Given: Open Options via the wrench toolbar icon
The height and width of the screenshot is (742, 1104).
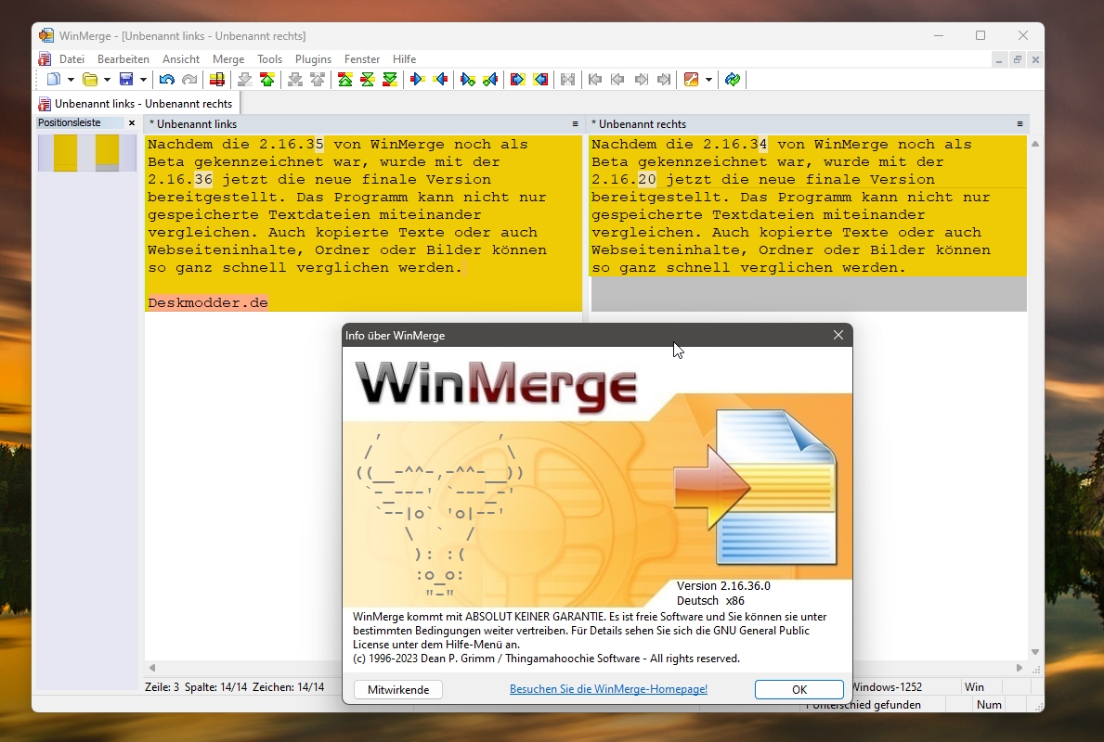Looking at the screenshot, I should coord(692,80).
